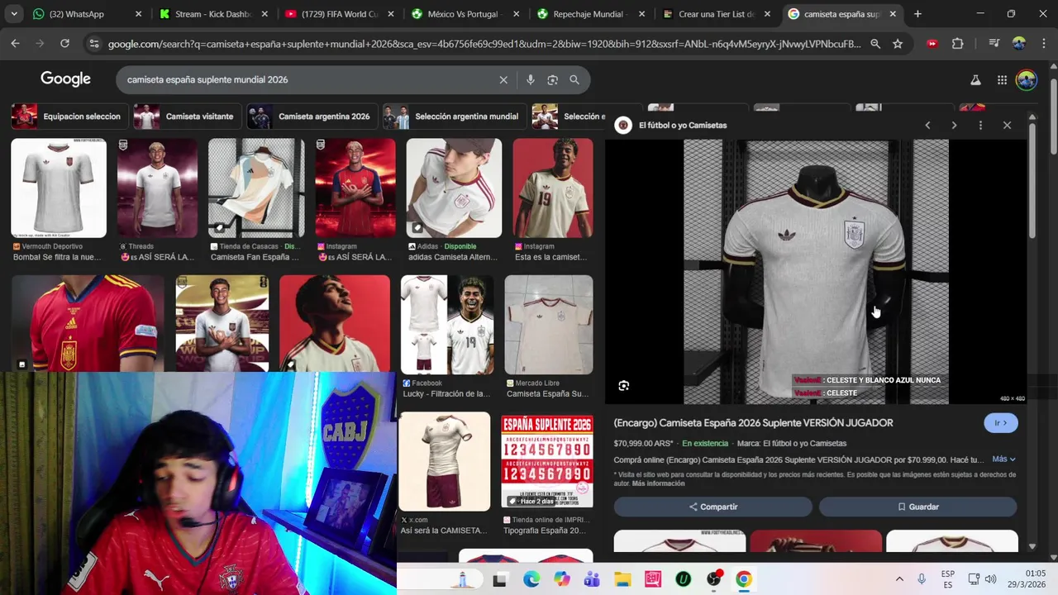1058x595 pixels.
Task: Open the red fast-forward extension icon
Action: pyautogui.click(x=932, y=44)
